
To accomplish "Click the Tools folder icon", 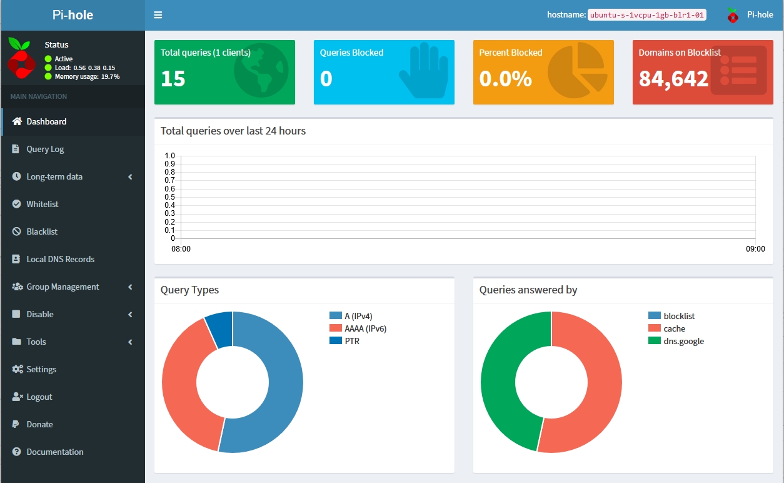I will [16, 342].
